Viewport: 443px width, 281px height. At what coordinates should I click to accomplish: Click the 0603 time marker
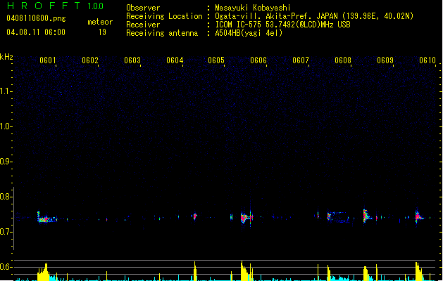click(132, 60)
